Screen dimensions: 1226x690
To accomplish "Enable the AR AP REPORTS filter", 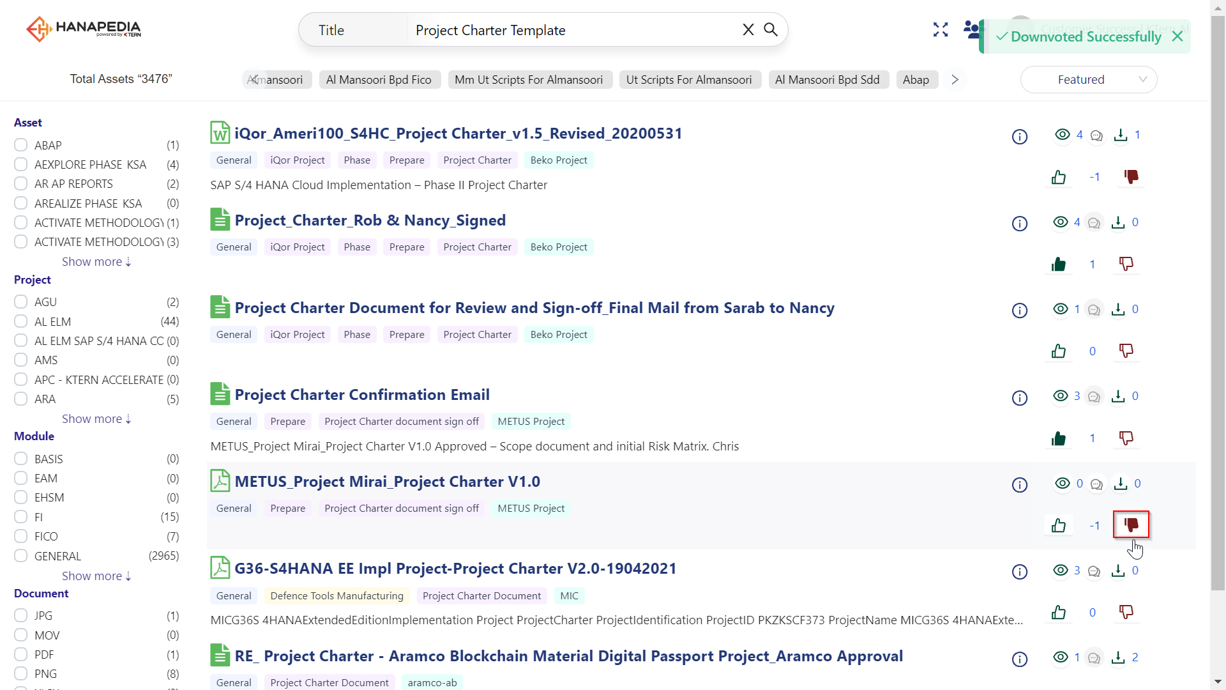I will (21, 183).
